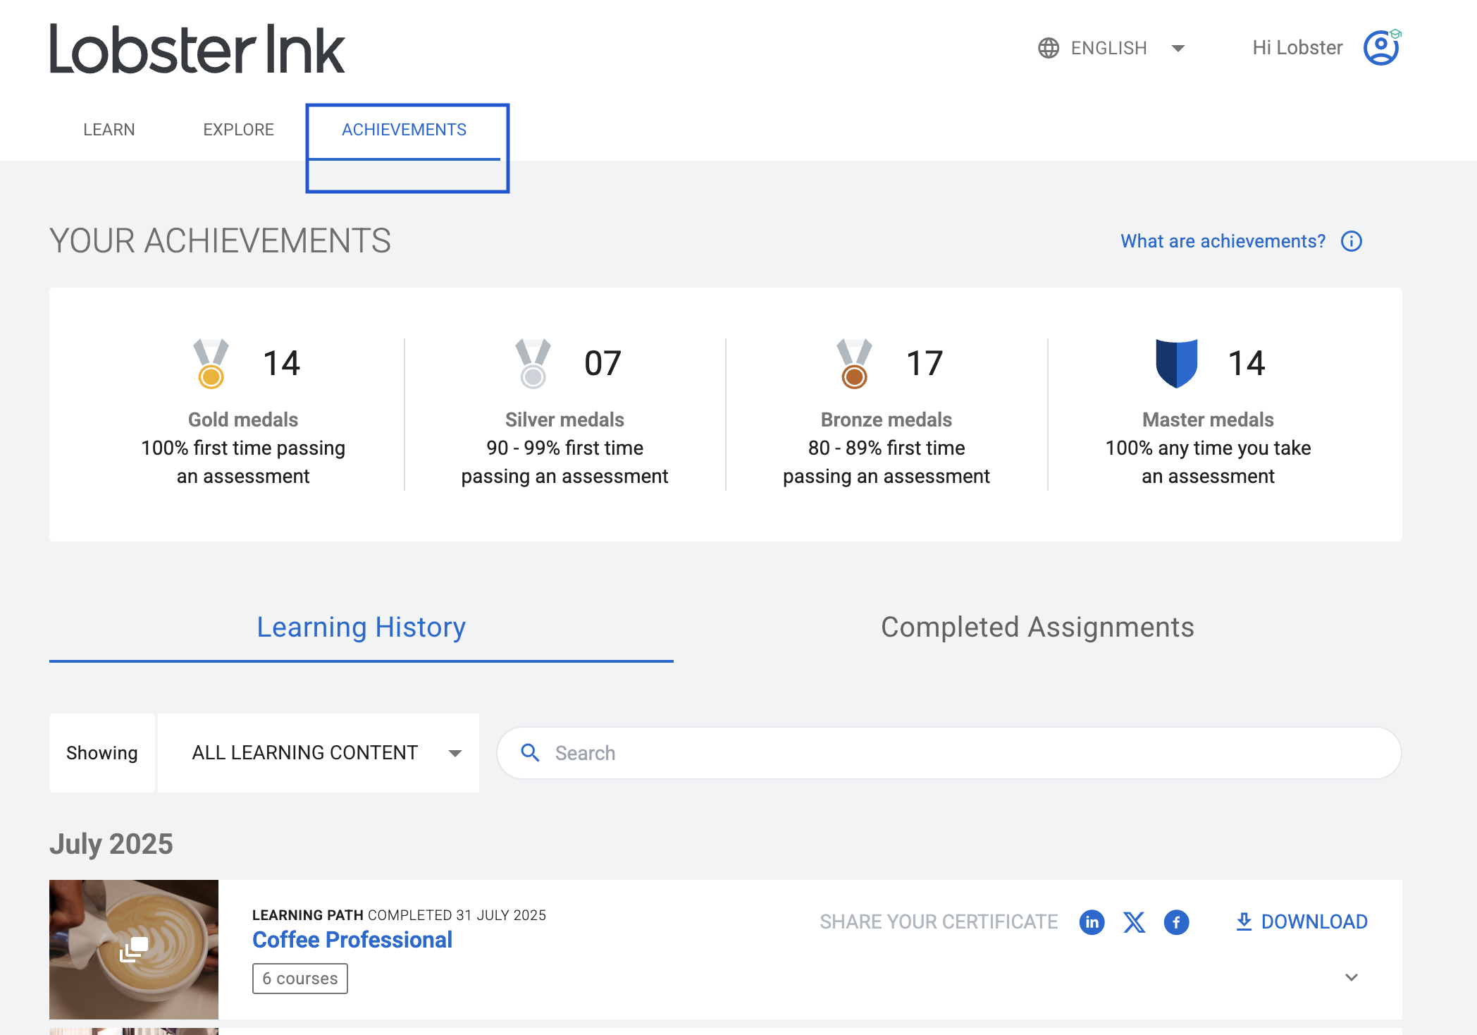Share certificate on Facebook
Screen dimensions: 1477x1035
(1176, 922)
